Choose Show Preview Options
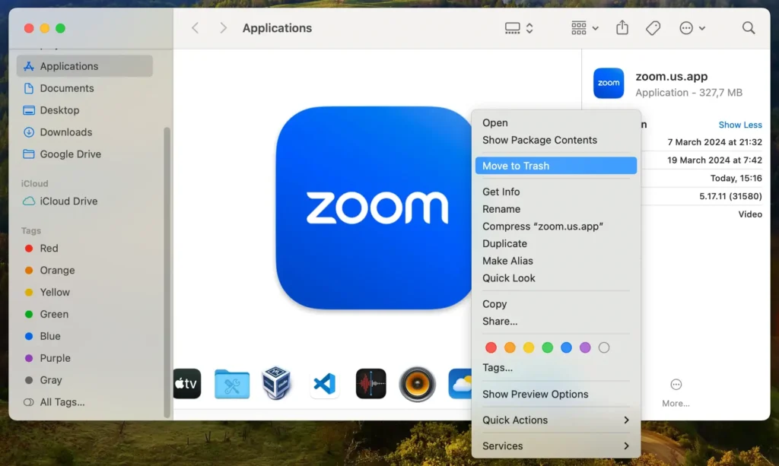The image size is (779, 466). pyautogui.click(x=556, y=394)
